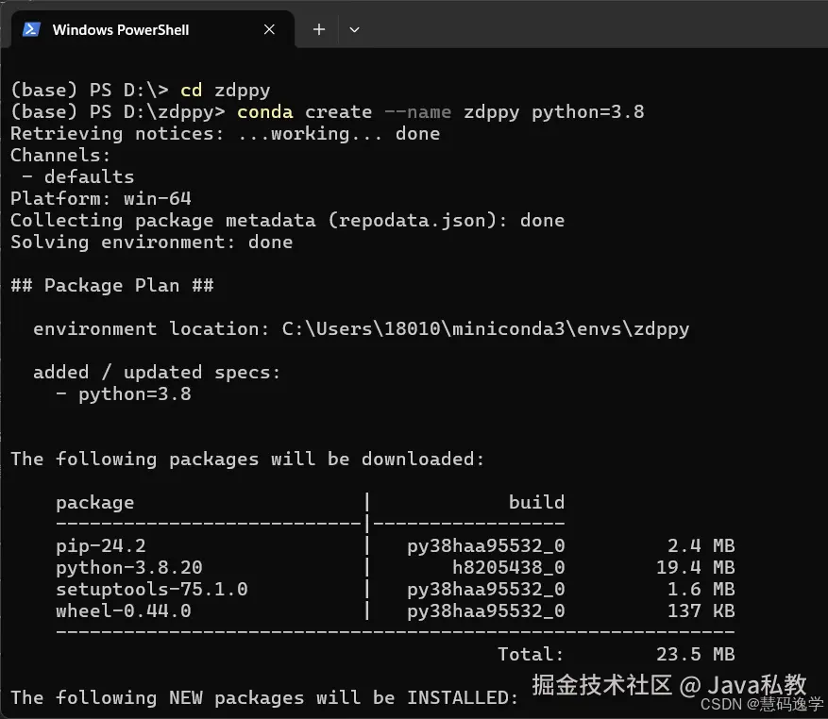Click 'conda create --name zdppy python=3.8' command

coord(440,112)
